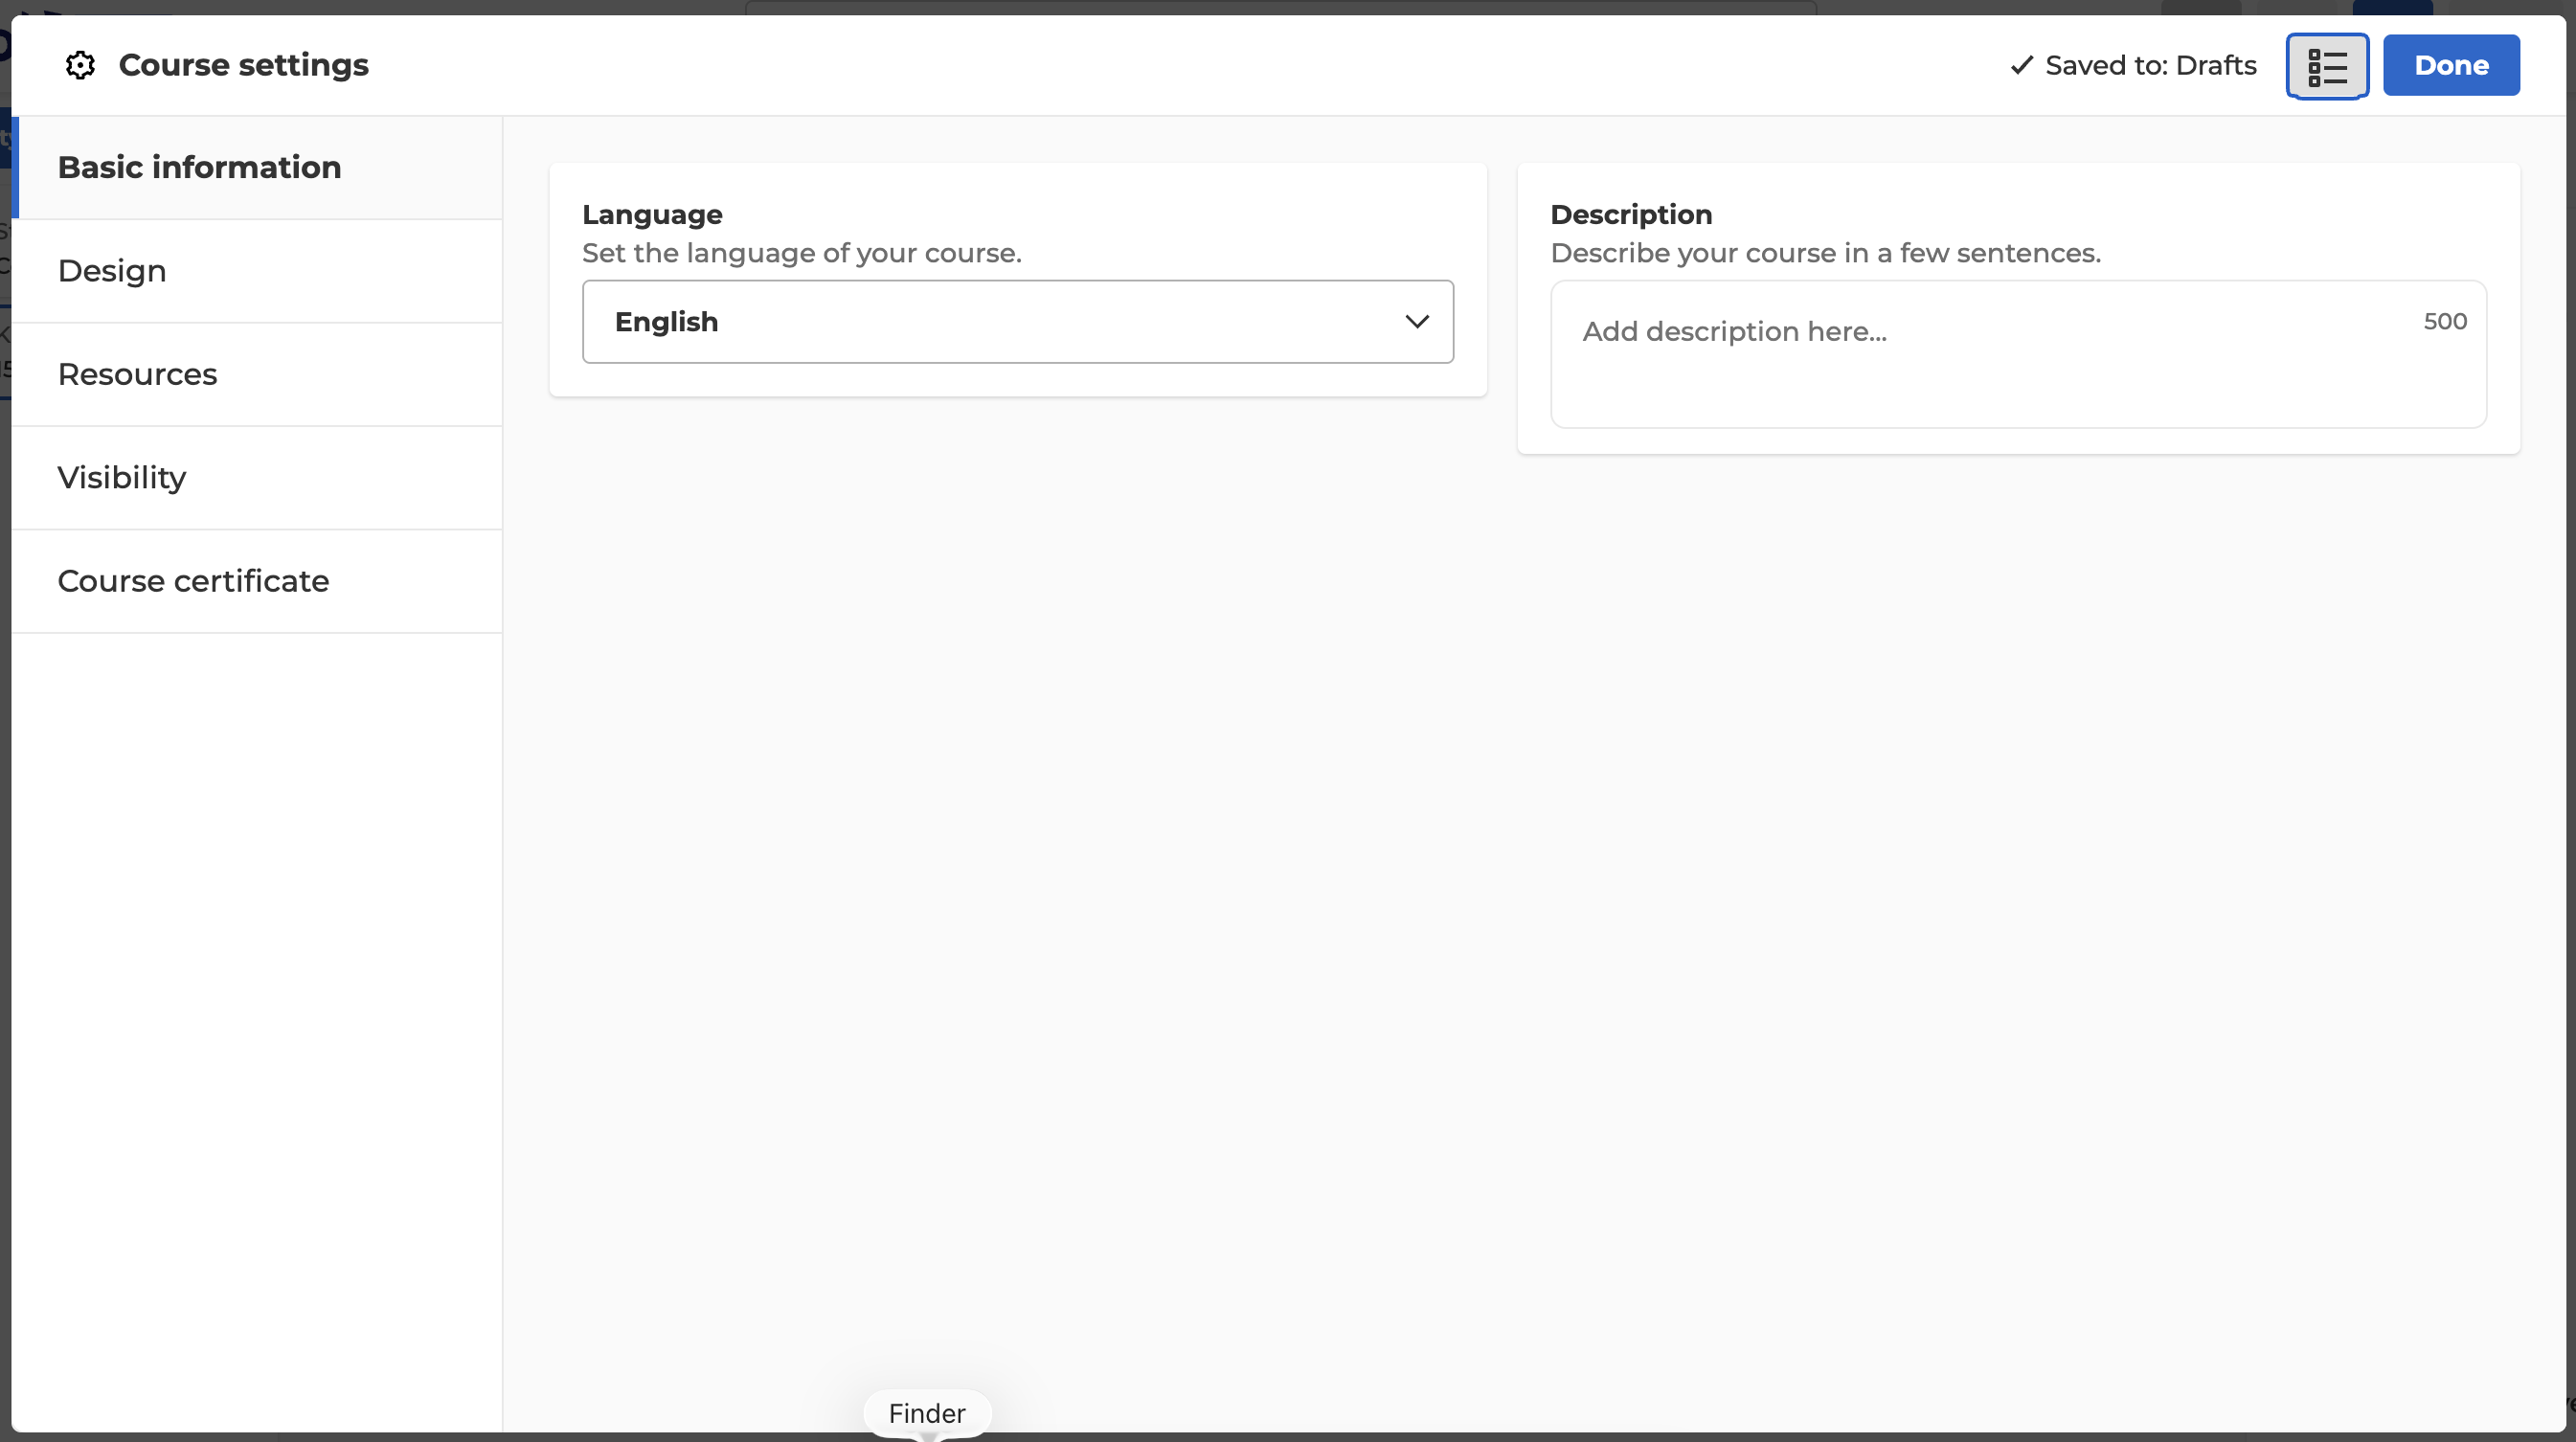Click the 'Describe your course' helper text
The height and width of the screenshot is (1442, 2576).
pyautogui.click(x=1826, y=253)
